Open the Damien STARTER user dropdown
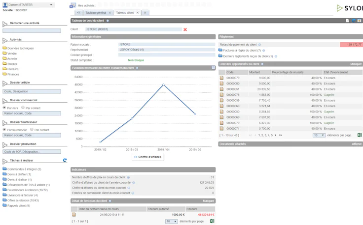The width and height of the screenshot is (363, 225). coord(51,4)
